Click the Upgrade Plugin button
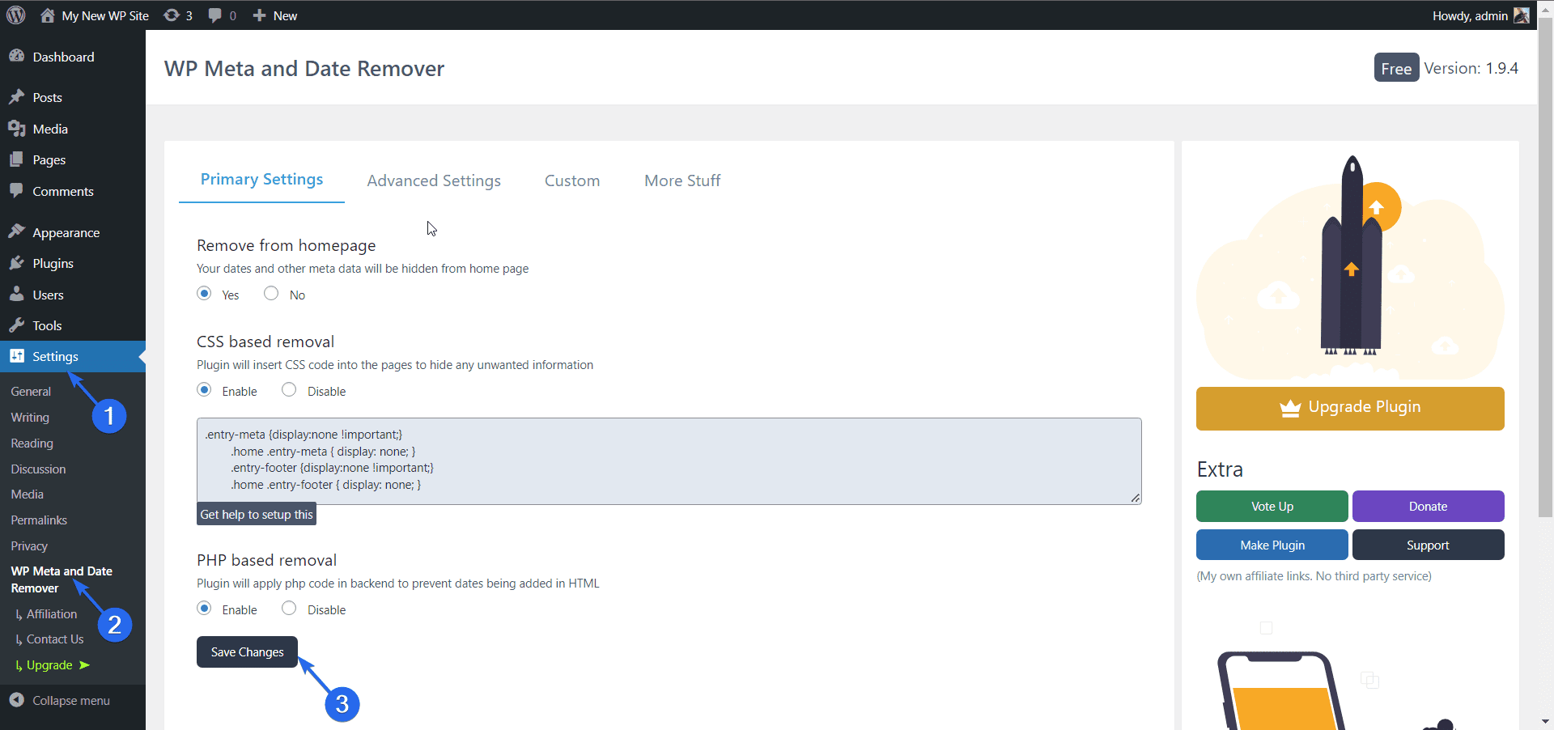 (1350, 409)
